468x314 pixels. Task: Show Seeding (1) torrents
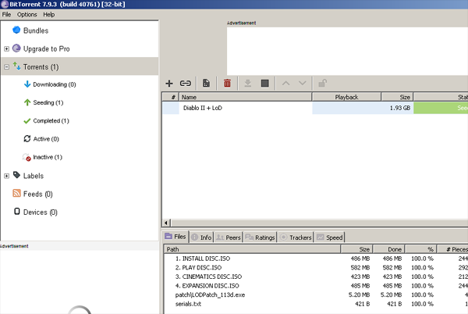click(x=48, y=103)
